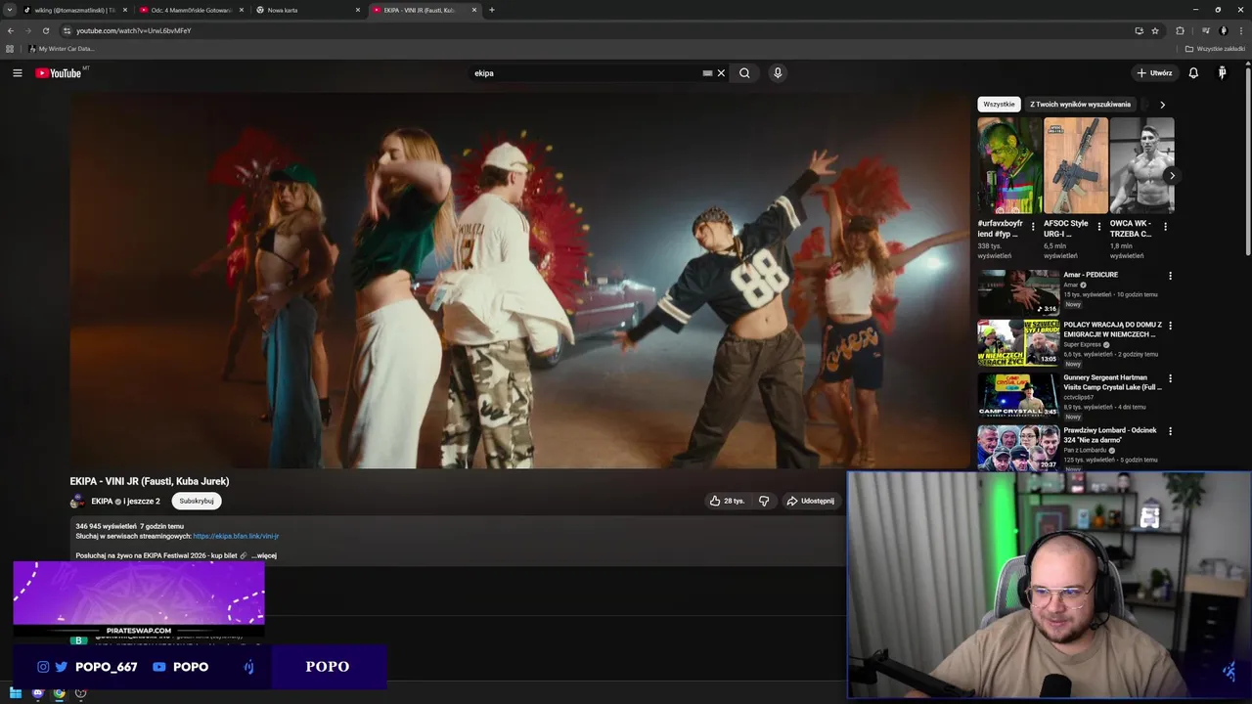
Task: Expand the description with ...więcej
Action: tap(264, 555)
